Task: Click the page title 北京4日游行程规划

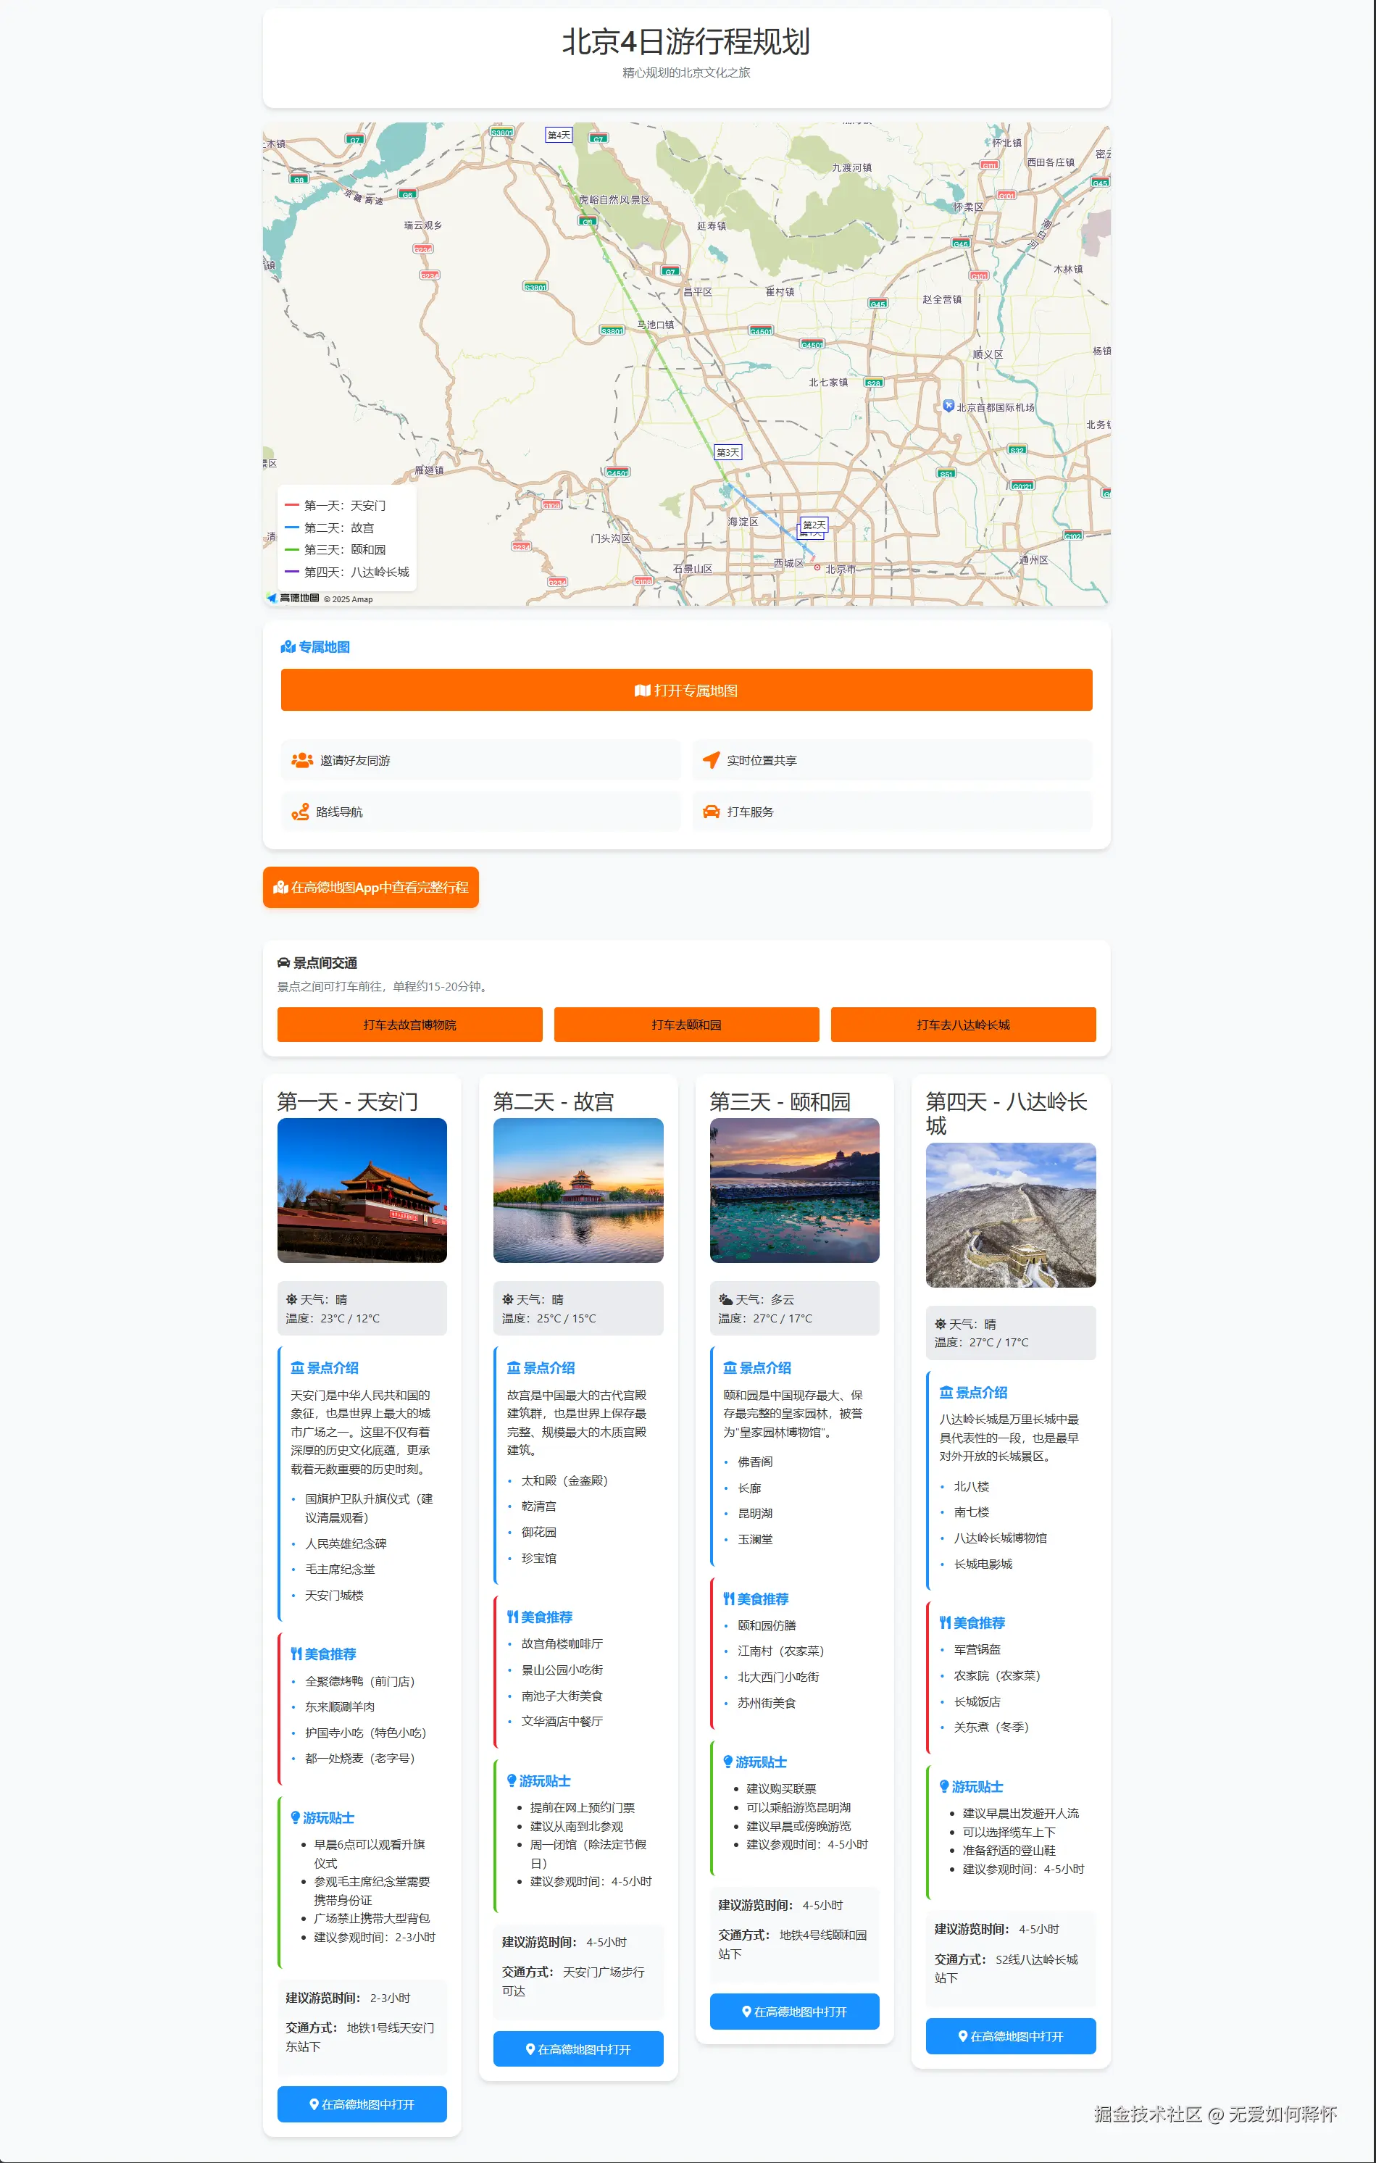Action: pos(686,41)
